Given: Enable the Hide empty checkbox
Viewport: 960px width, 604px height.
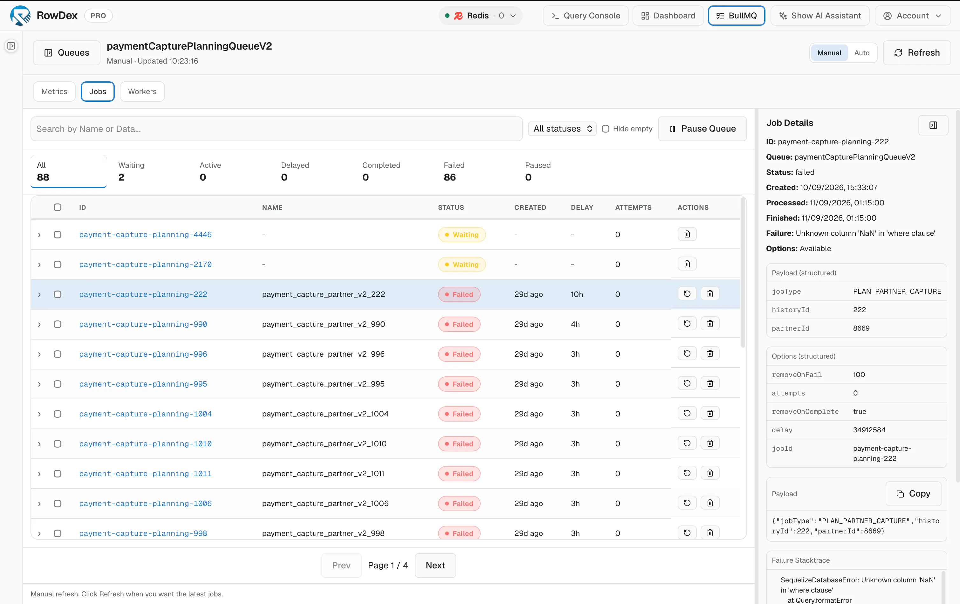Looking at the screenshot, I should 605,129.
